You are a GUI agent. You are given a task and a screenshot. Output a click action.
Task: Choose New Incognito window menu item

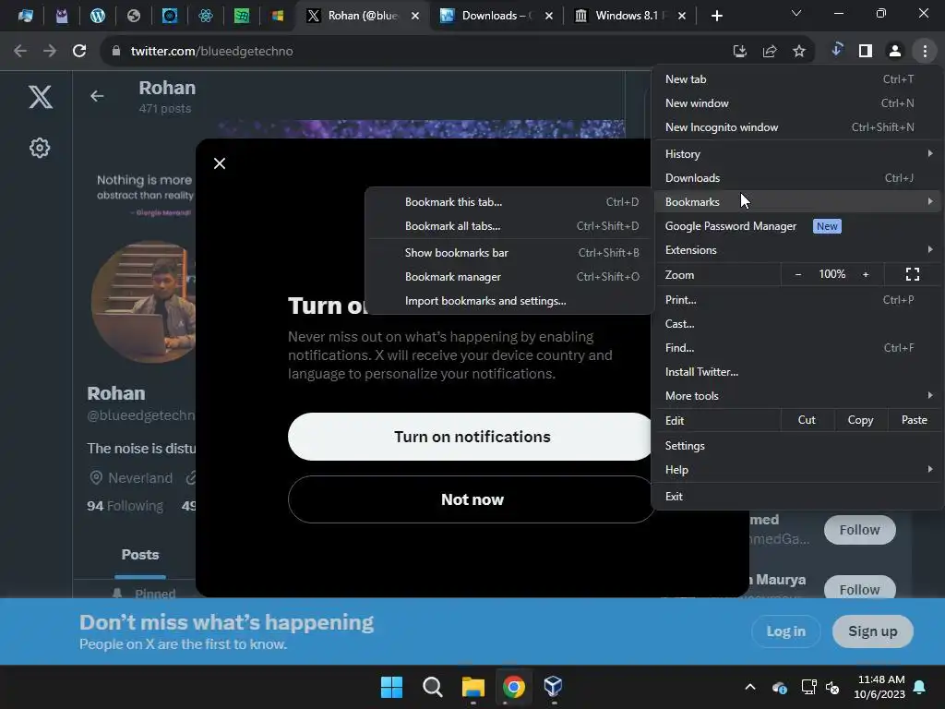point(798,127)
